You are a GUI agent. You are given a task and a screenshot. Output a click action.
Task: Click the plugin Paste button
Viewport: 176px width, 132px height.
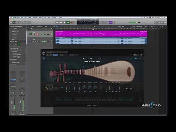point(66,55)
